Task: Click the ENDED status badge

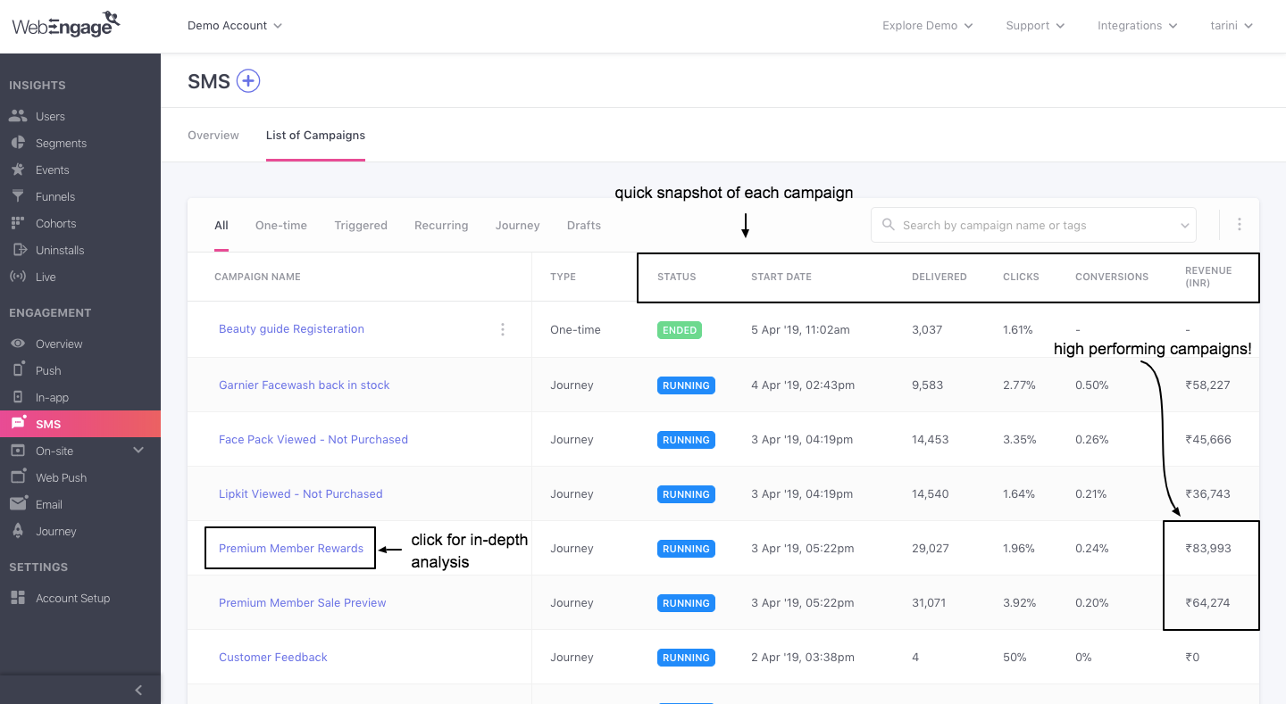Action: pos(680,329)
